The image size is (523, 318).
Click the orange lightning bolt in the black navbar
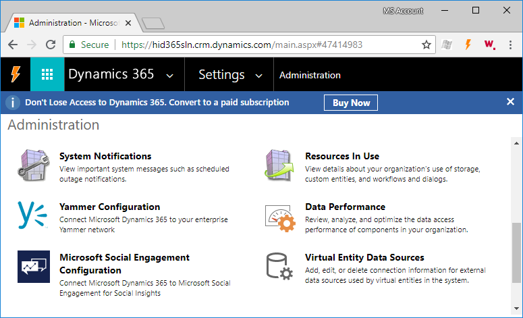tap(16, 74)
